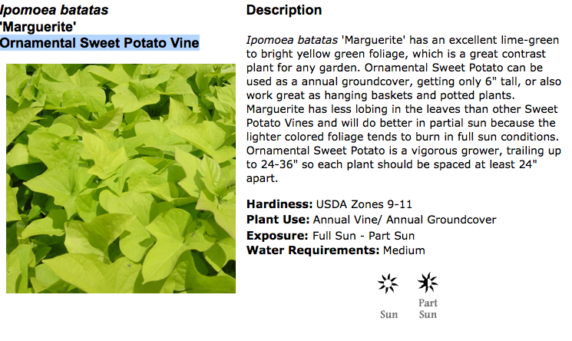
Task: Click the Water Requirements label
Action: 312,250
